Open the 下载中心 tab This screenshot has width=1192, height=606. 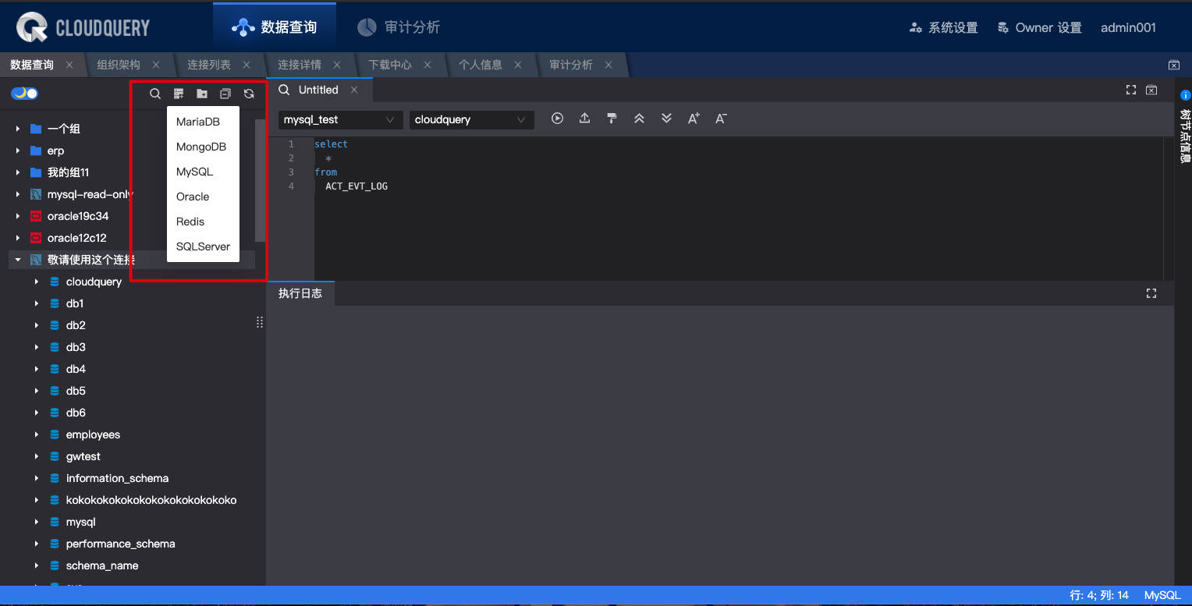tap(390, 65)
